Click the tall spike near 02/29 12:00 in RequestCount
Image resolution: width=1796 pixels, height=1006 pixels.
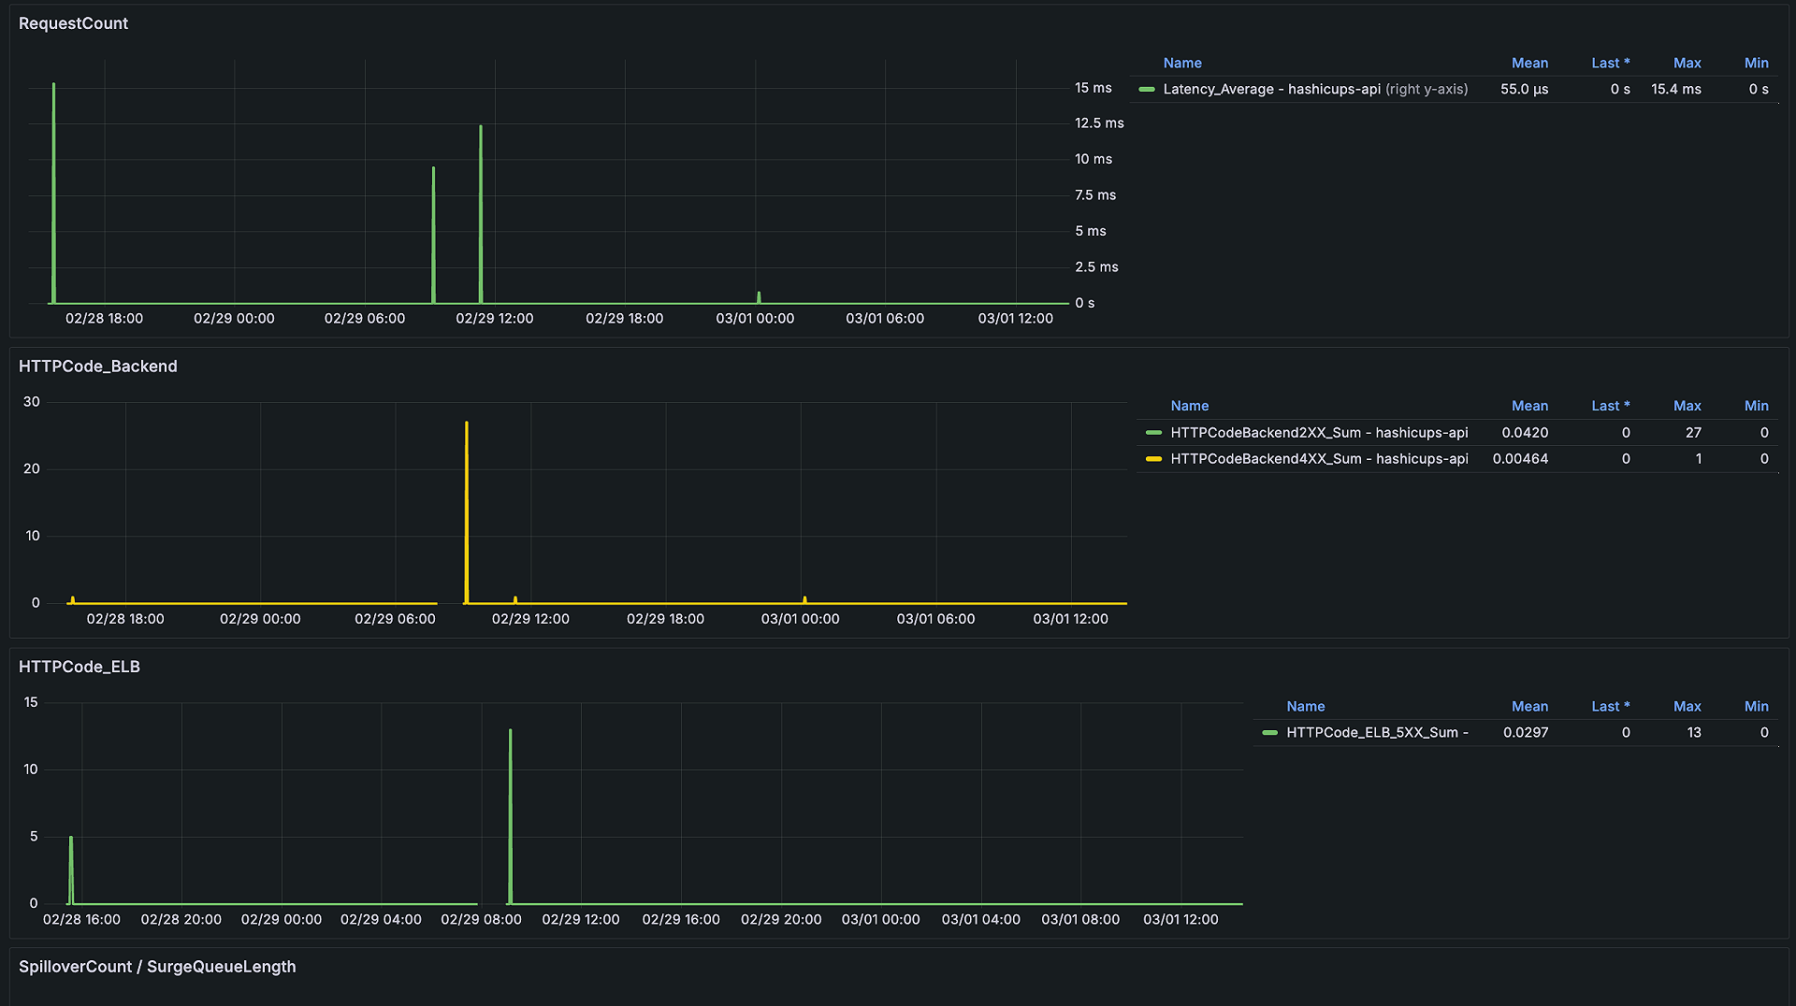(481, 187)
